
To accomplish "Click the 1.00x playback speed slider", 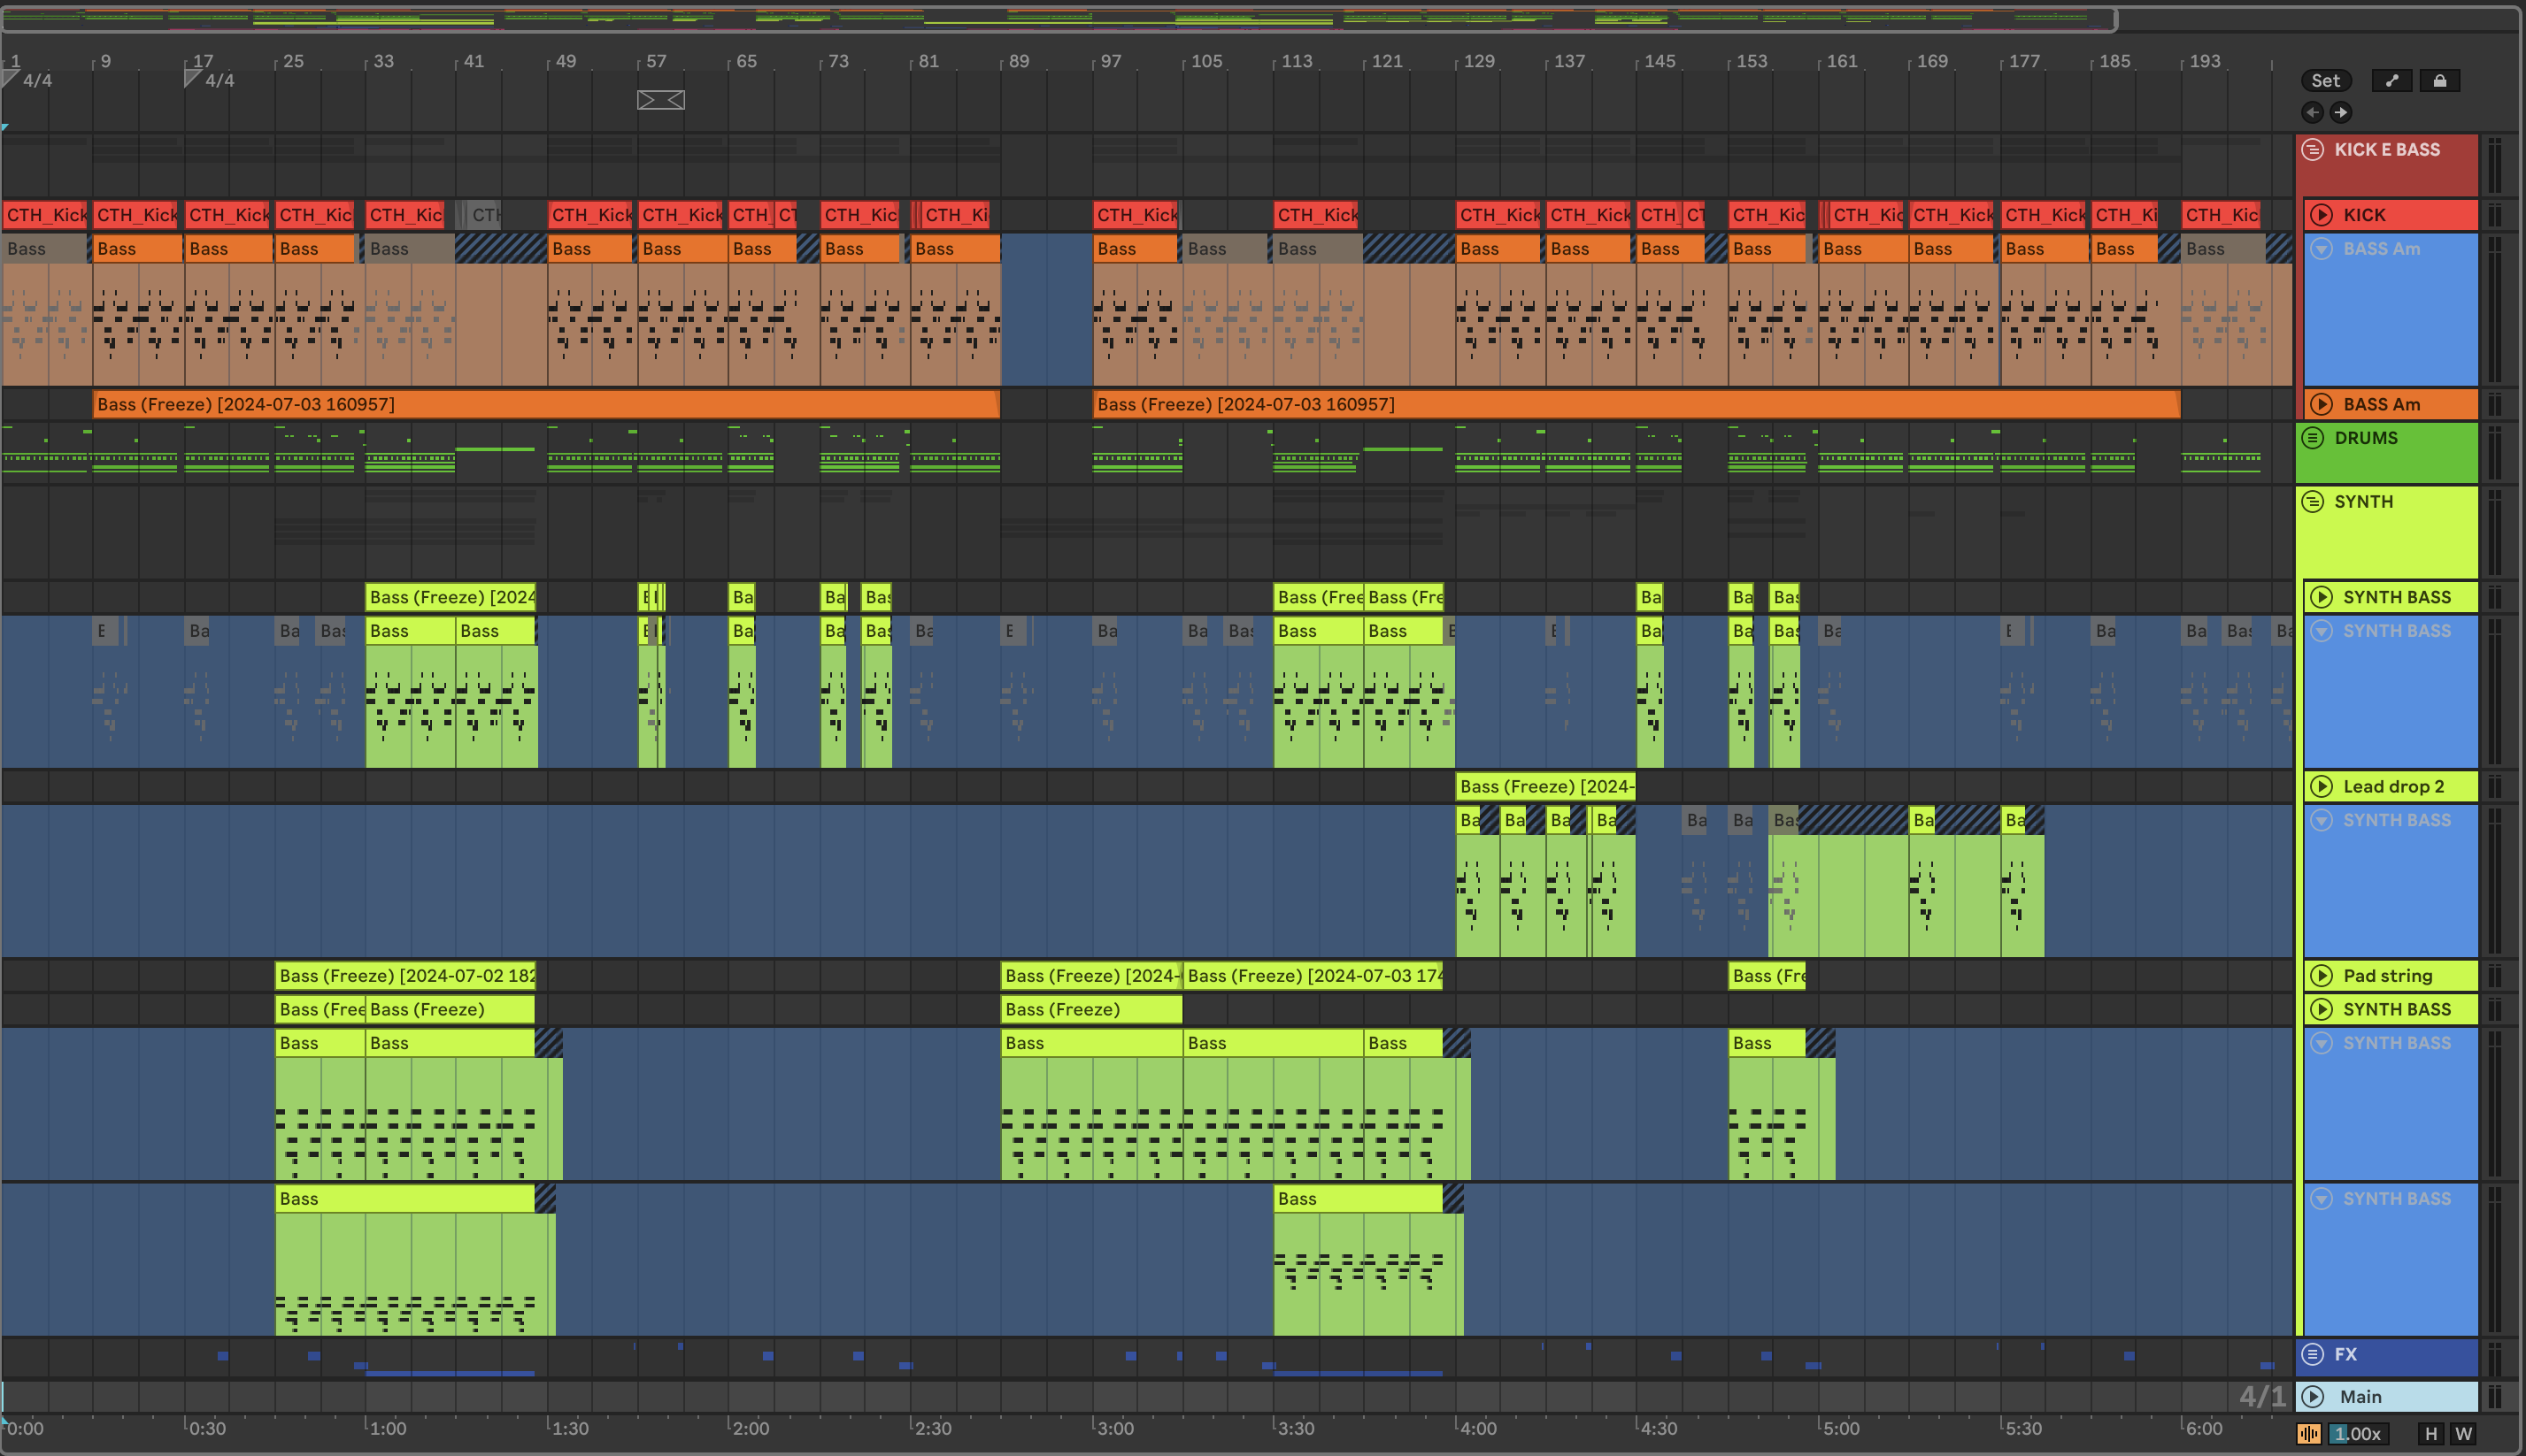I will [x=2358, y=1433].
